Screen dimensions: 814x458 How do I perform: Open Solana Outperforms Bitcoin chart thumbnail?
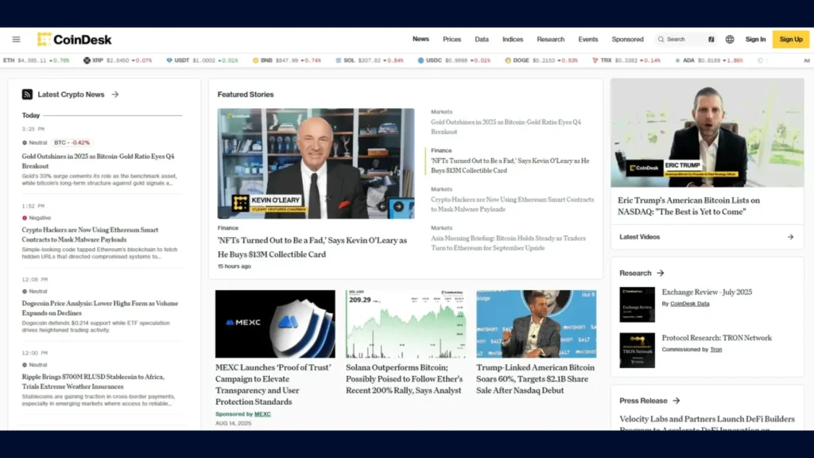point(406,324)
